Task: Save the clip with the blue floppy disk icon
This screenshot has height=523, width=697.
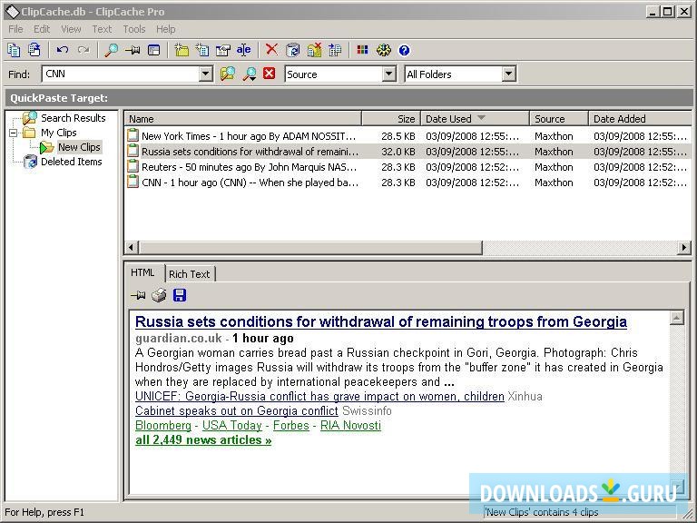Action: tap(180, 295)
